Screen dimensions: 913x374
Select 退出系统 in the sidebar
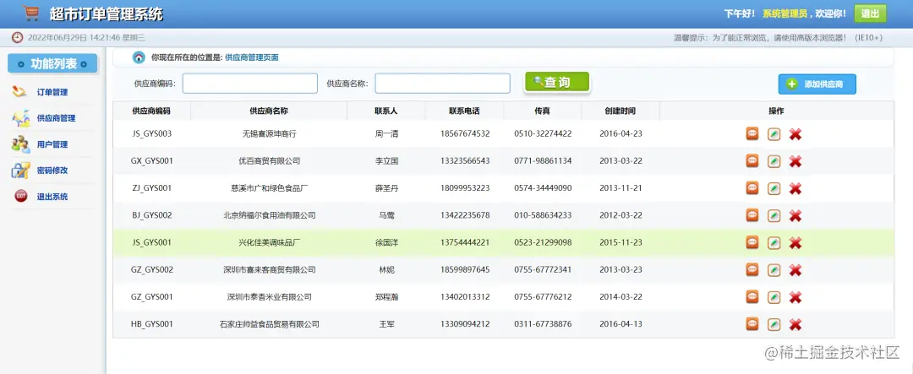[x=52, y=197]
